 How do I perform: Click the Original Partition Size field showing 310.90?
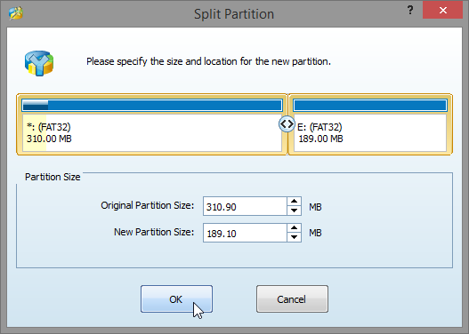pos(245,206)
